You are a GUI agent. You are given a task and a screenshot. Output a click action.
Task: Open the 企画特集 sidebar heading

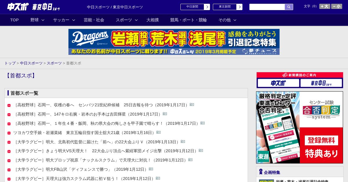272,172
